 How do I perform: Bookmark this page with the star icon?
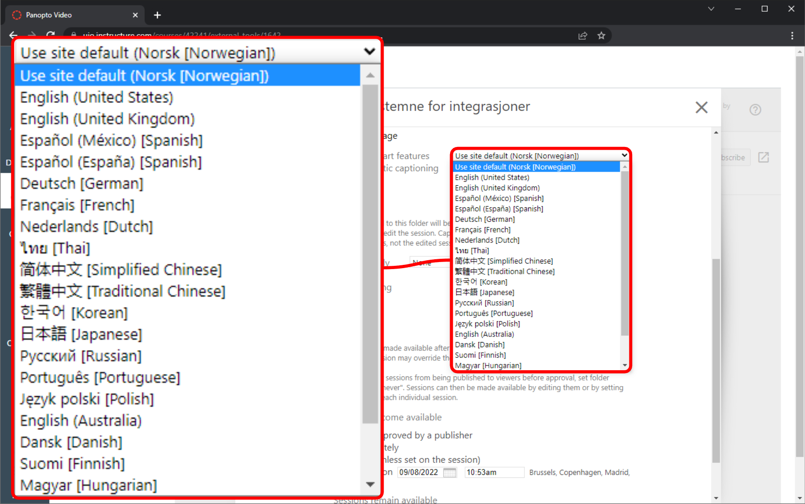tap(601, 36)
